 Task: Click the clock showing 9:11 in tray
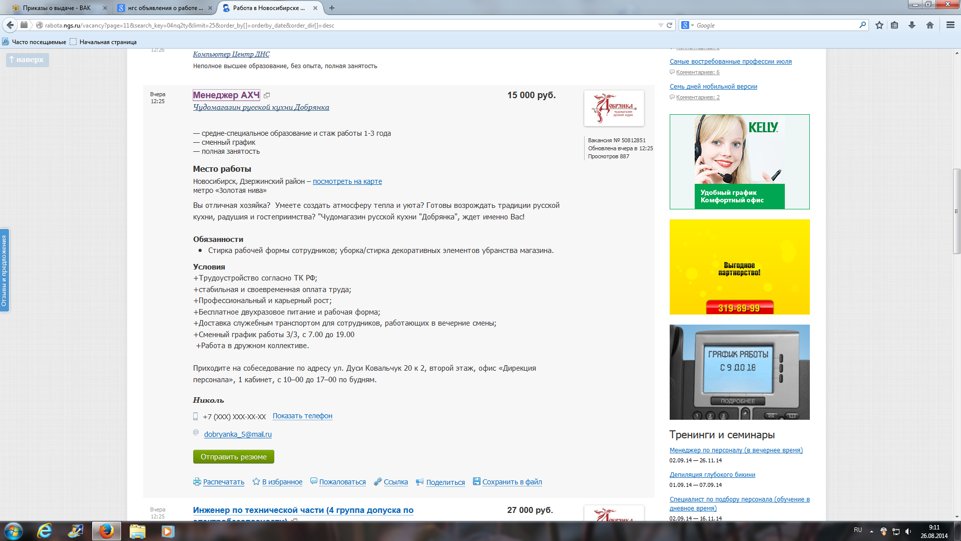(934, 527)
